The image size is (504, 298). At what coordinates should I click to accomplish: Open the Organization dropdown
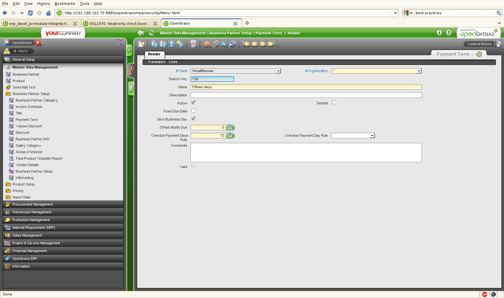[x=419, y=71]
